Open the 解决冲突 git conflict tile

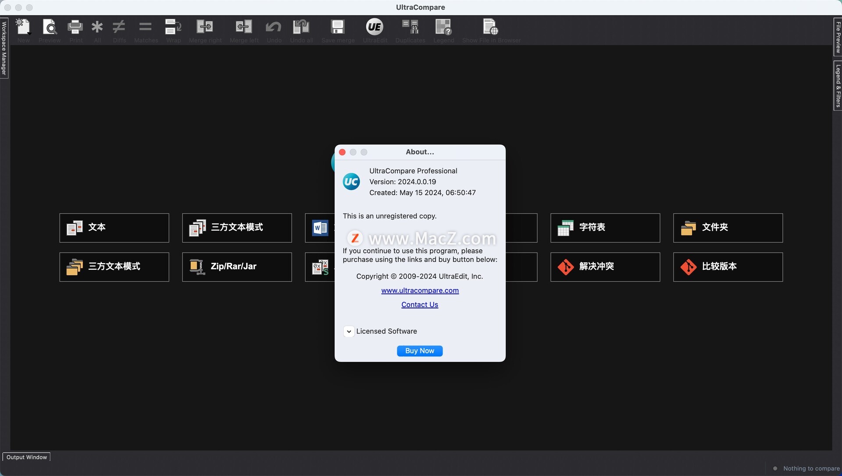(605, 267)
